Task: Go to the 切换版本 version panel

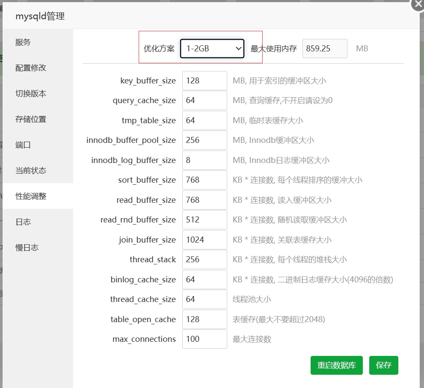Action: coord(27,93)
